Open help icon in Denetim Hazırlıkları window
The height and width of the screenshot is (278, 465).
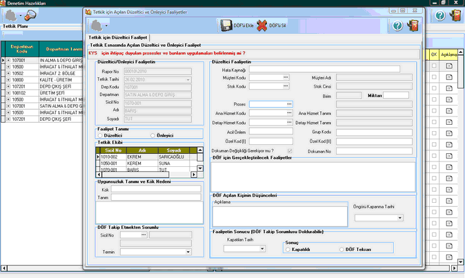click(x=440, y=15)
